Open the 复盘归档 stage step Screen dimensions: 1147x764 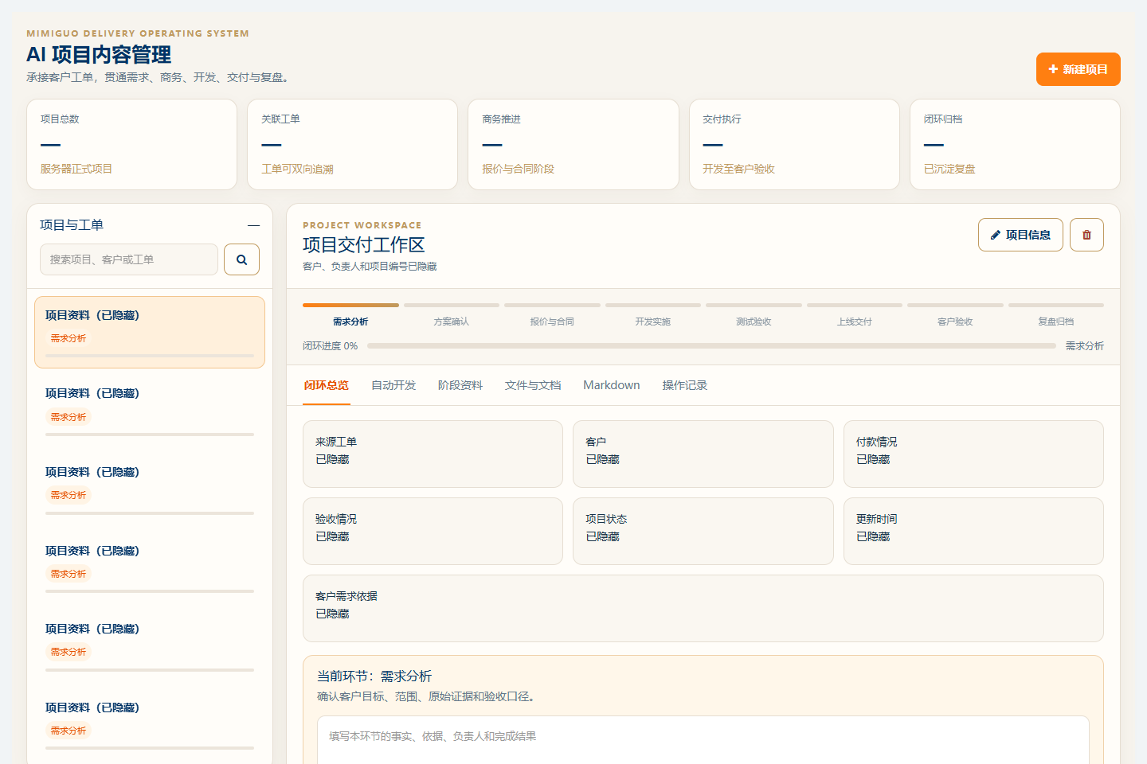coord(1056,315)
